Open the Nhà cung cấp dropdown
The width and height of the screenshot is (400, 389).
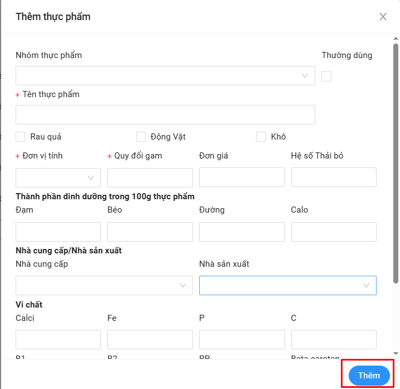[x=104, y=285]
